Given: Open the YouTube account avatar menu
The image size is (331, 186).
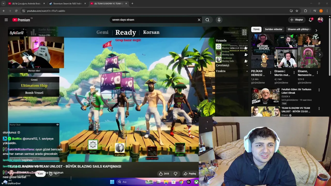Looking at the screenshot, I should (320, 20).
